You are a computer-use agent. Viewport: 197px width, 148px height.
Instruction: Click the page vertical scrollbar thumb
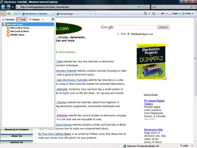coord(195,58)
